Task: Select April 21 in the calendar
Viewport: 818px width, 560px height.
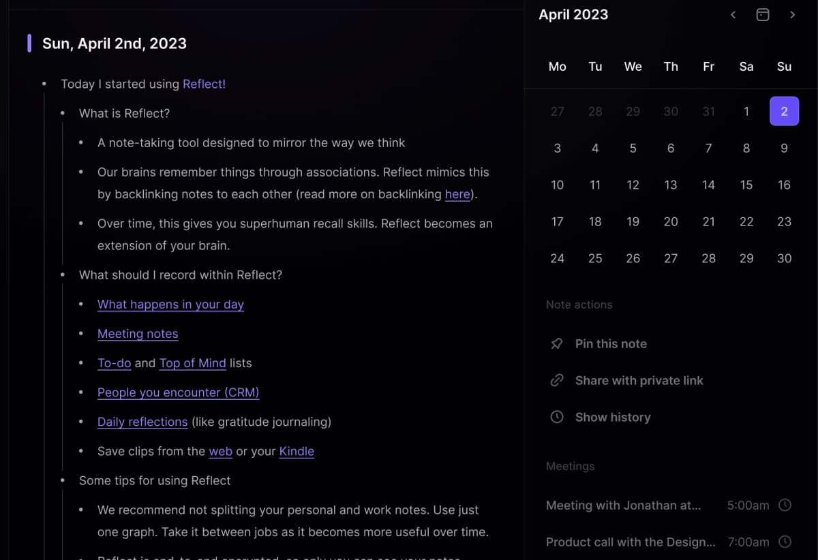Action: (709, 221)
